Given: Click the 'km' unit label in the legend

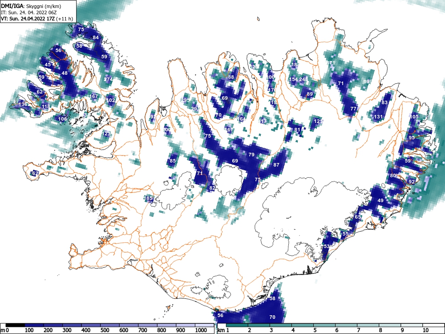Looking at the screenshot, I should pyautogui.click(x=221, y=330).
